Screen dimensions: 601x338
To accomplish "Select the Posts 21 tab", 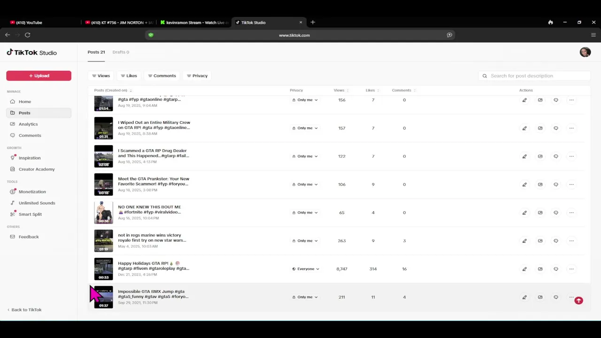I will (96, 52).
